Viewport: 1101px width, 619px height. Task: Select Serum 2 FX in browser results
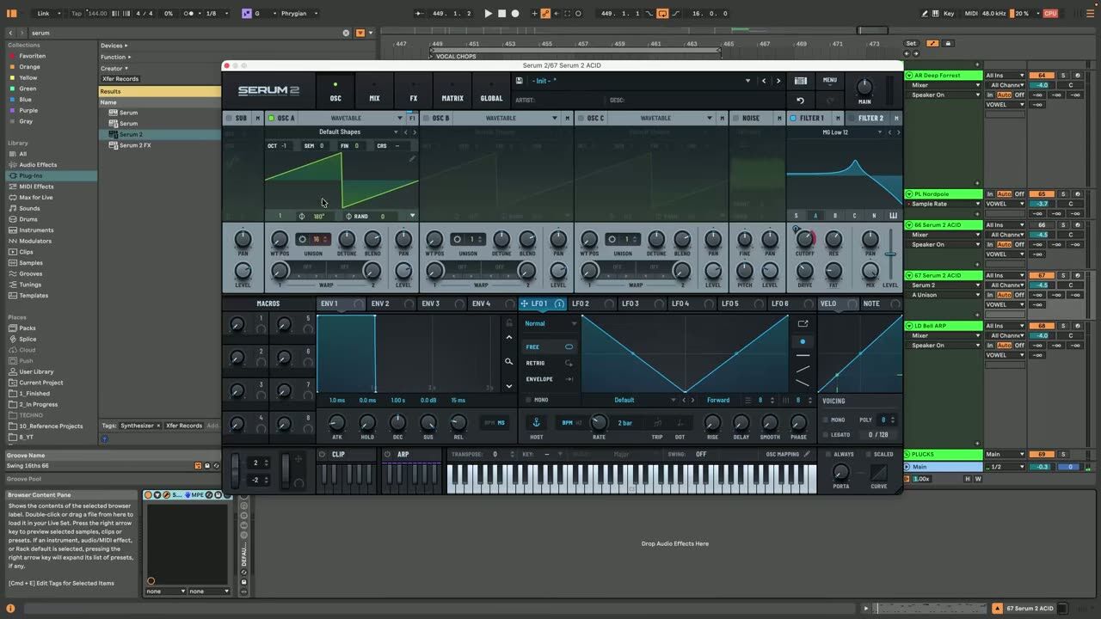tap(135, 145)
